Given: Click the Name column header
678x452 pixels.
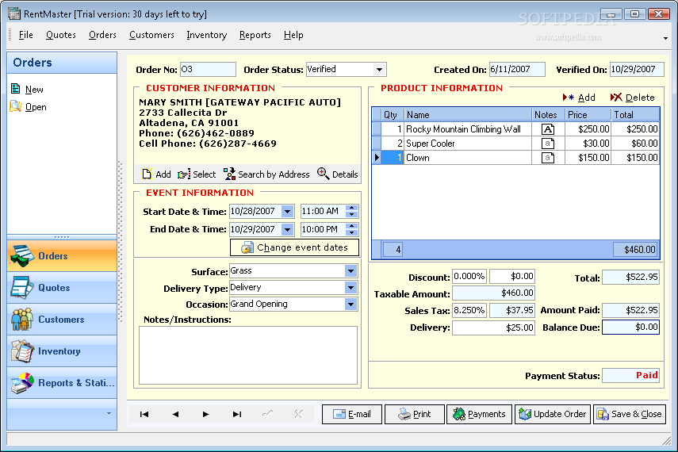Looking at the screenshot, I should point(468,115).
